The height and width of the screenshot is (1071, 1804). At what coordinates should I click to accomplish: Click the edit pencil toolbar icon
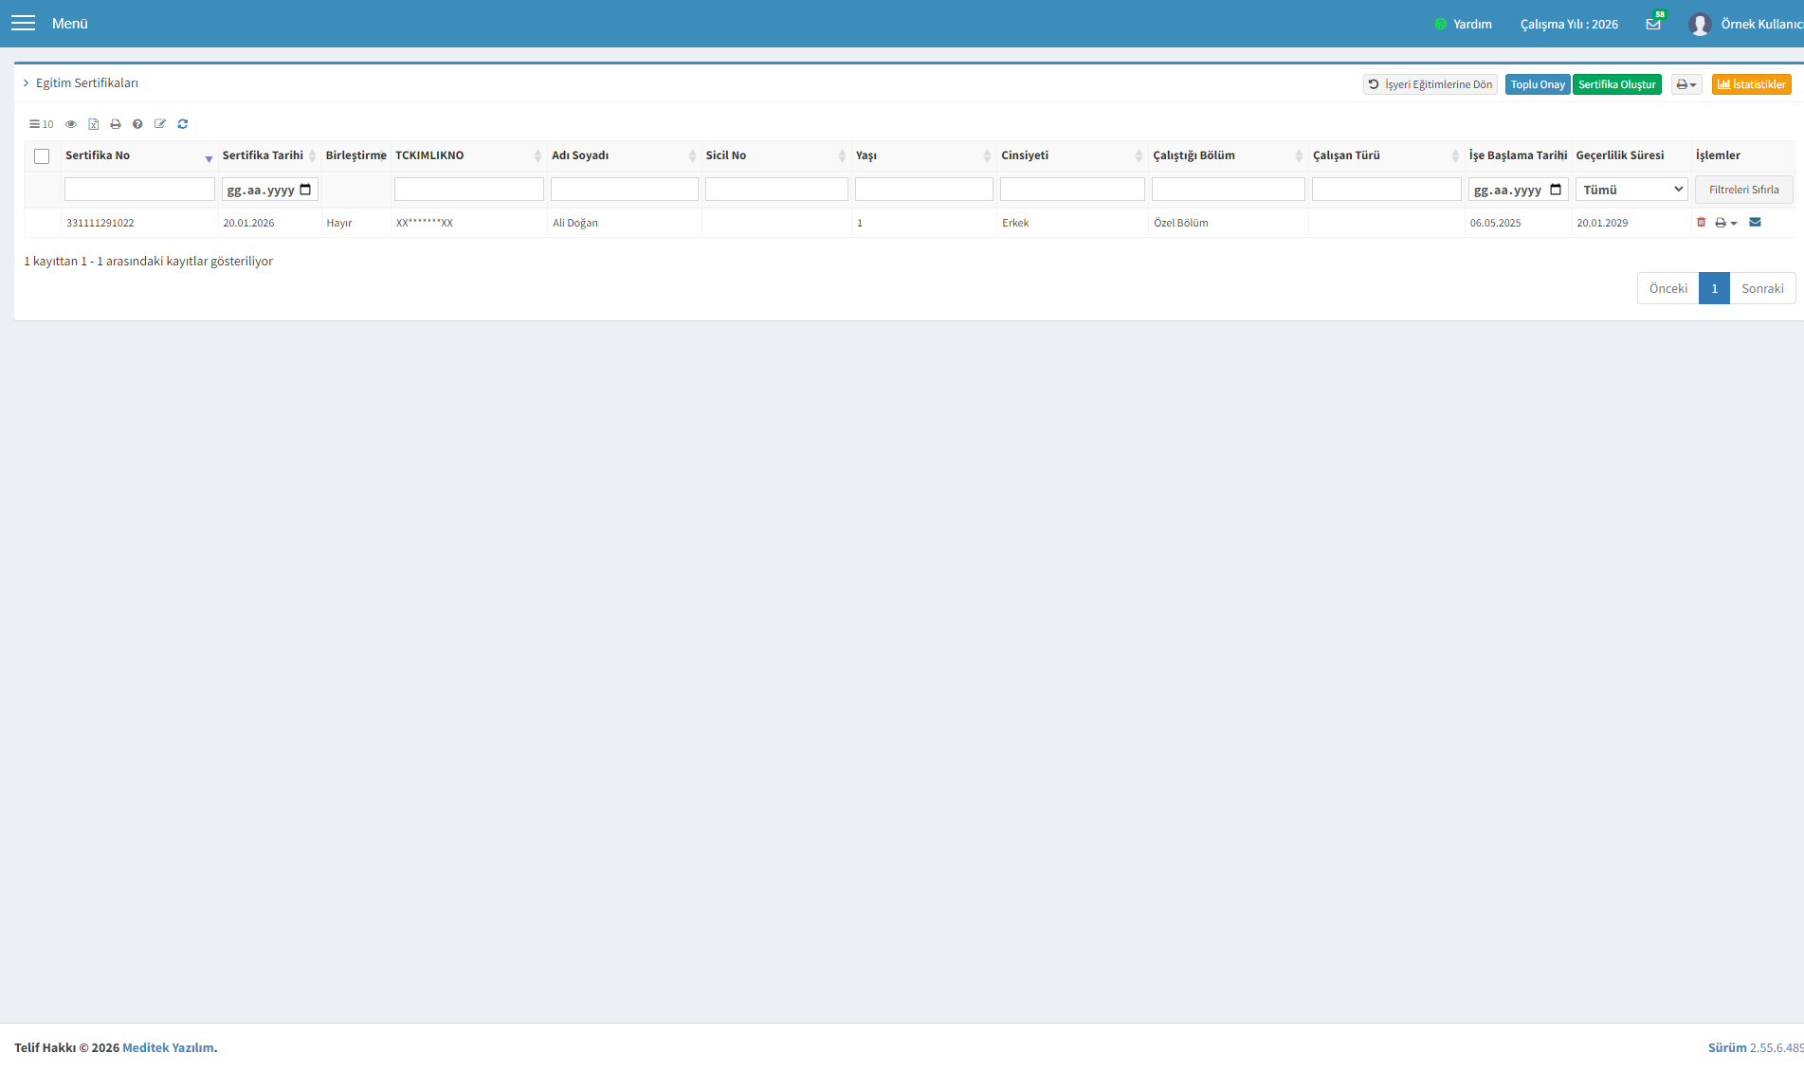click(160, 124)
